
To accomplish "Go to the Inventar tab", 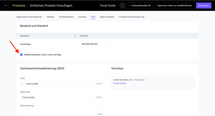I will (82, 17).
